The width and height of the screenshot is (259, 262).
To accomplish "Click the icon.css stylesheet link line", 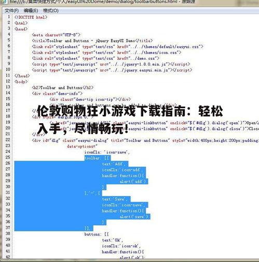I will click(x=106, y=53).
